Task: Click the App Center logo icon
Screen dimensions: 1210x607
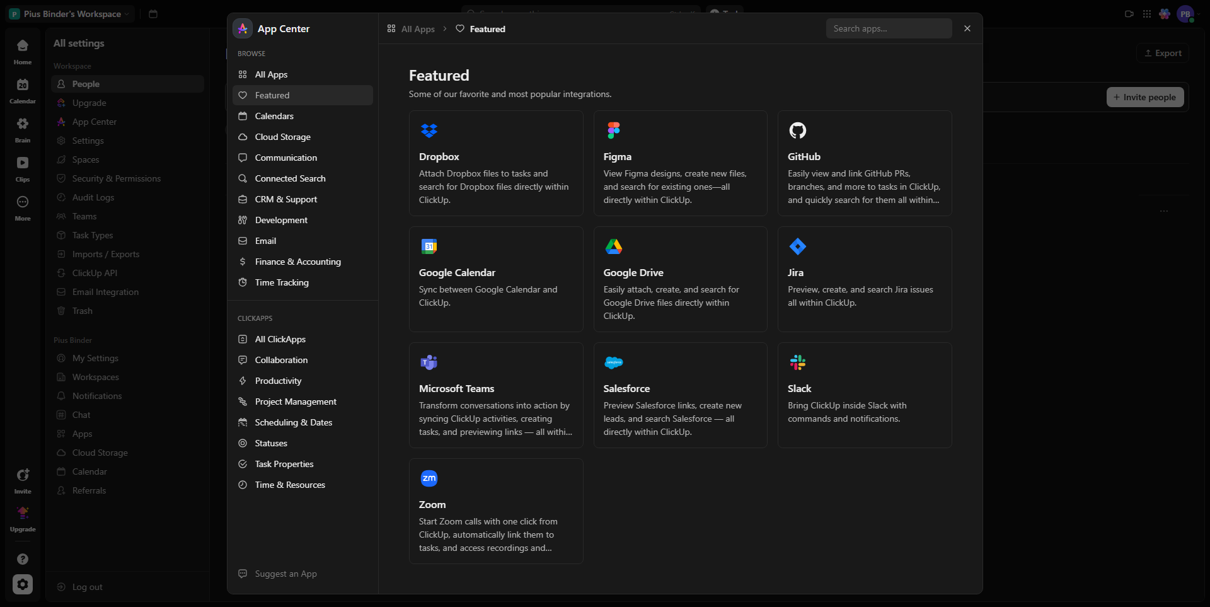Action: pyautogui.click(x=243, y=28)
